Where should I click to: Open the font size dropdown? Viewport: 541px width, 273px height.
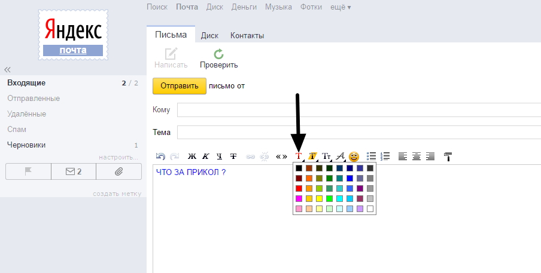click(327, 157)
